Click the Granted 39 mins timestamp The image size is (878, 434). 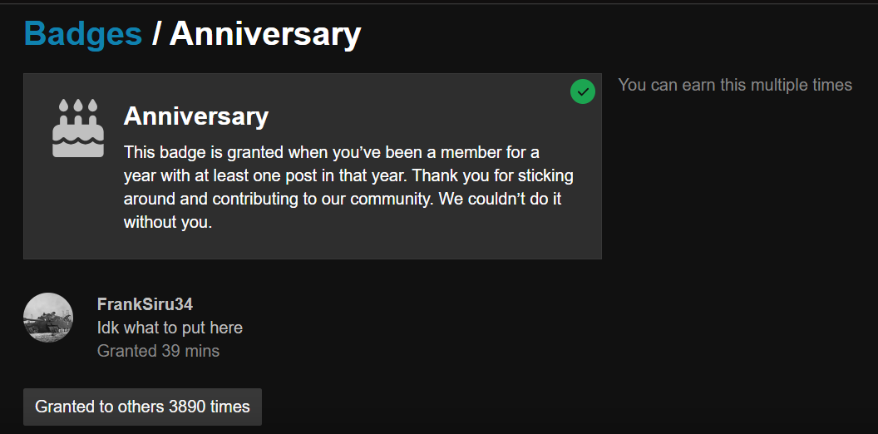click(x=158, y=351)
